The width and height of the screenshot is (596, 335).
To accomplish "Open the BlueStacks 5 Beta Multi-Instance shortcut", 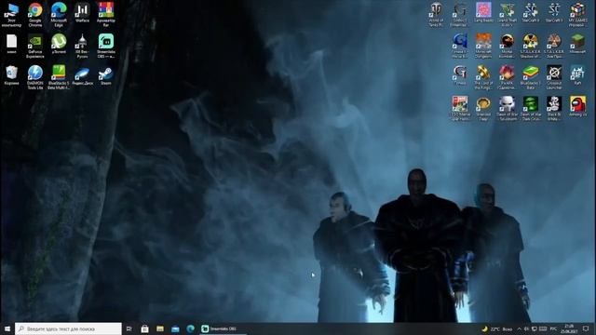I will (59, 77).
